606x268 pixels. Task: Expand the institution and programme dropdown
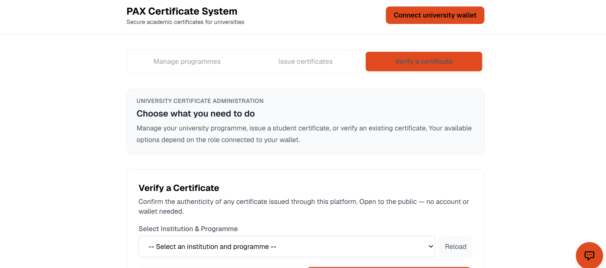click(x=287, y=247)
